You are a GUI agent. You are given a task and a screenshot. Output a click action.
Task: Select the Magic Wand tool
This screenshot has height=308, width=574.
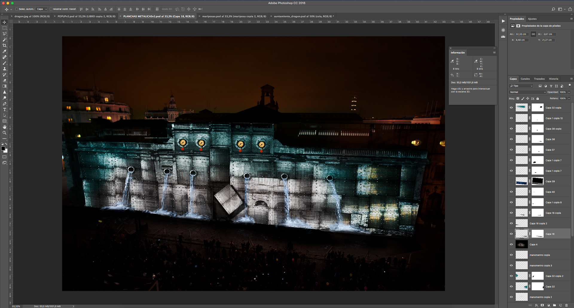pos(4,40)
